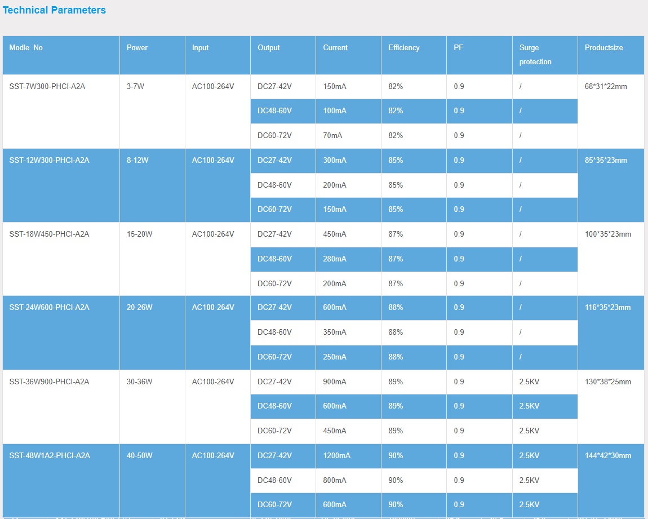Click the 900mA current value
This screenshot has width=648, height=519.
(x=335, y=382)
